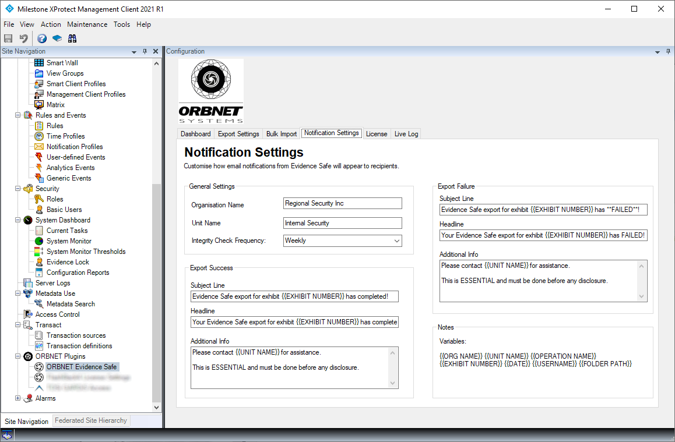Click the Configuration Reports icon
The width and height of the screenshot is (675, 442).
point(39,273)
